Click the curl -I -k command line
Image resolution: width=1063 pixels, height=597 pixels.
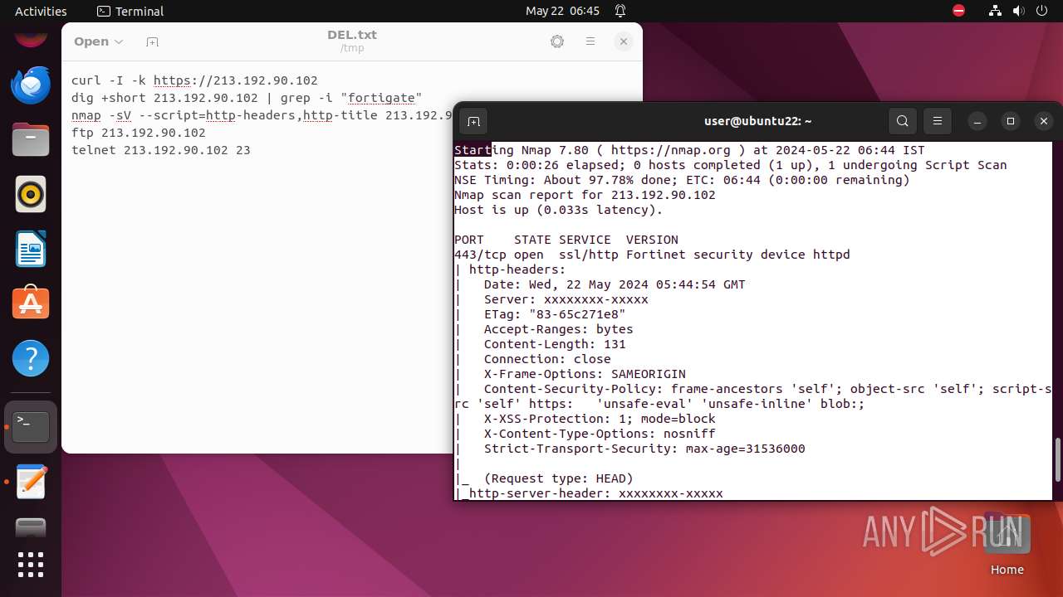194,80
